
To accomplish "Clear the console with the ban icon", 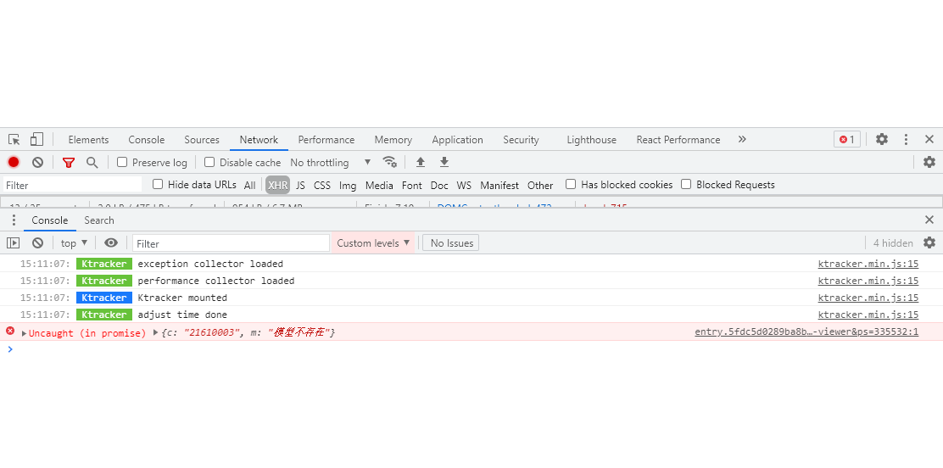I will click(37, 243).
